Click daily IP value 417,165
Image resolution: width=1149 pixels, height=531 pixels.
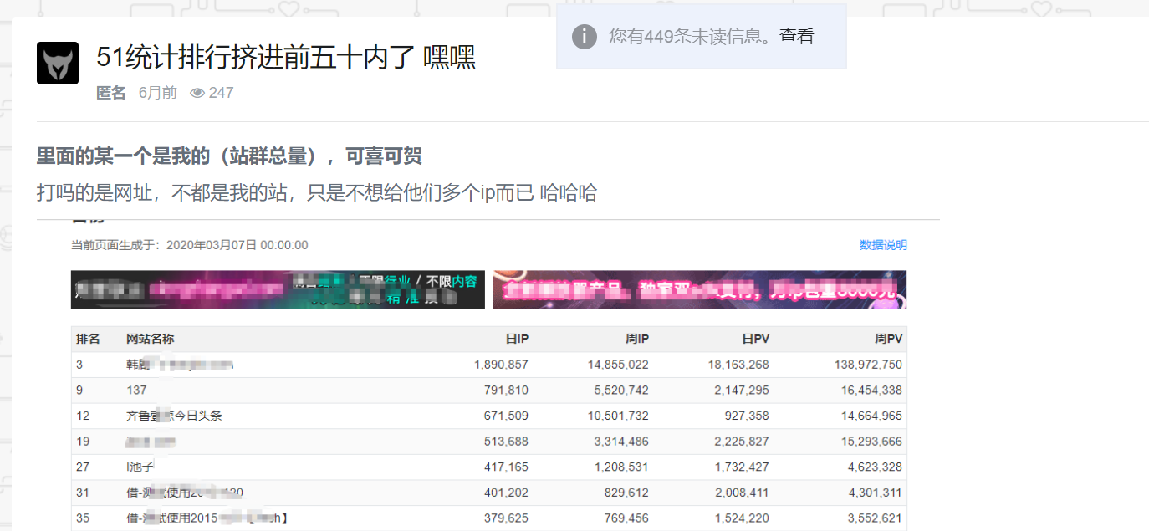tap(506, 467)
